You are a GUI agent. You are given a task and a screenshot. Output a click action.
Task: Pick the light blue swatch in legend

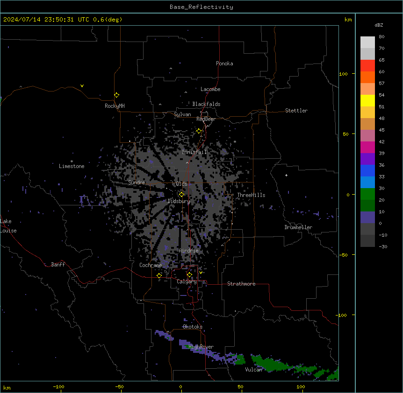[x=367, y=182]
